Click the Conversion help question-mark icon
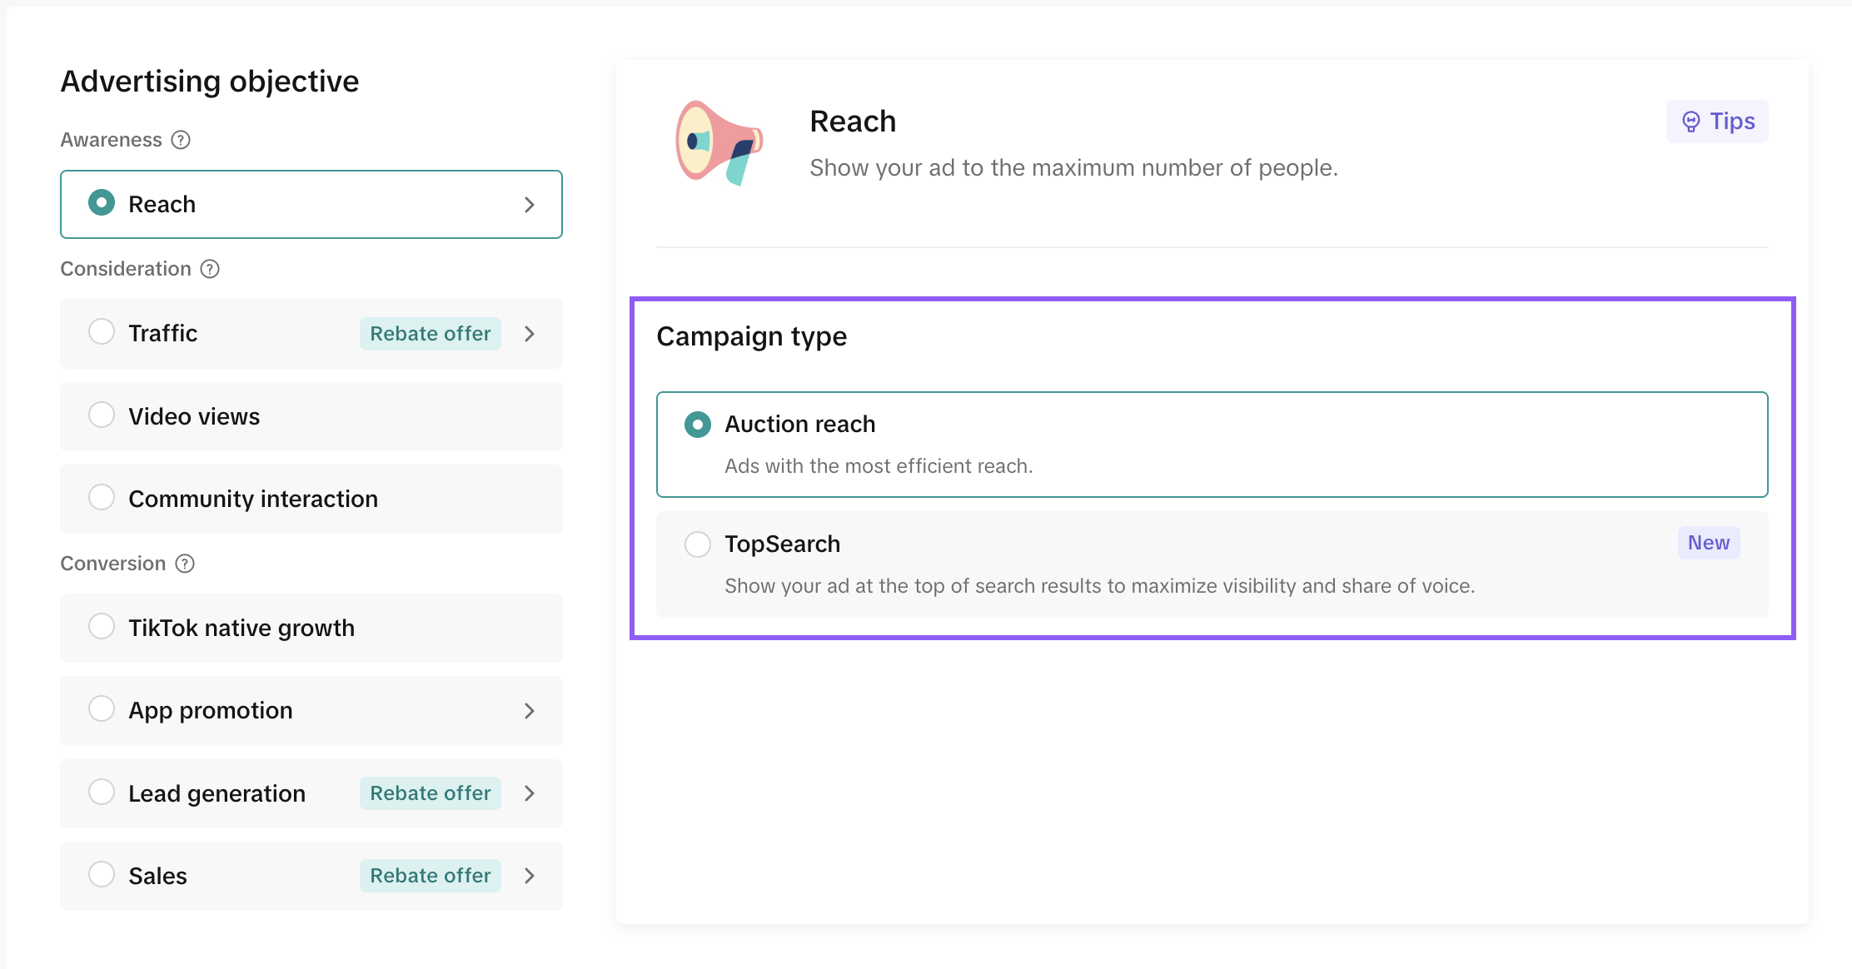This screenshot has width=1852, height=969. [x=185, y=564]
